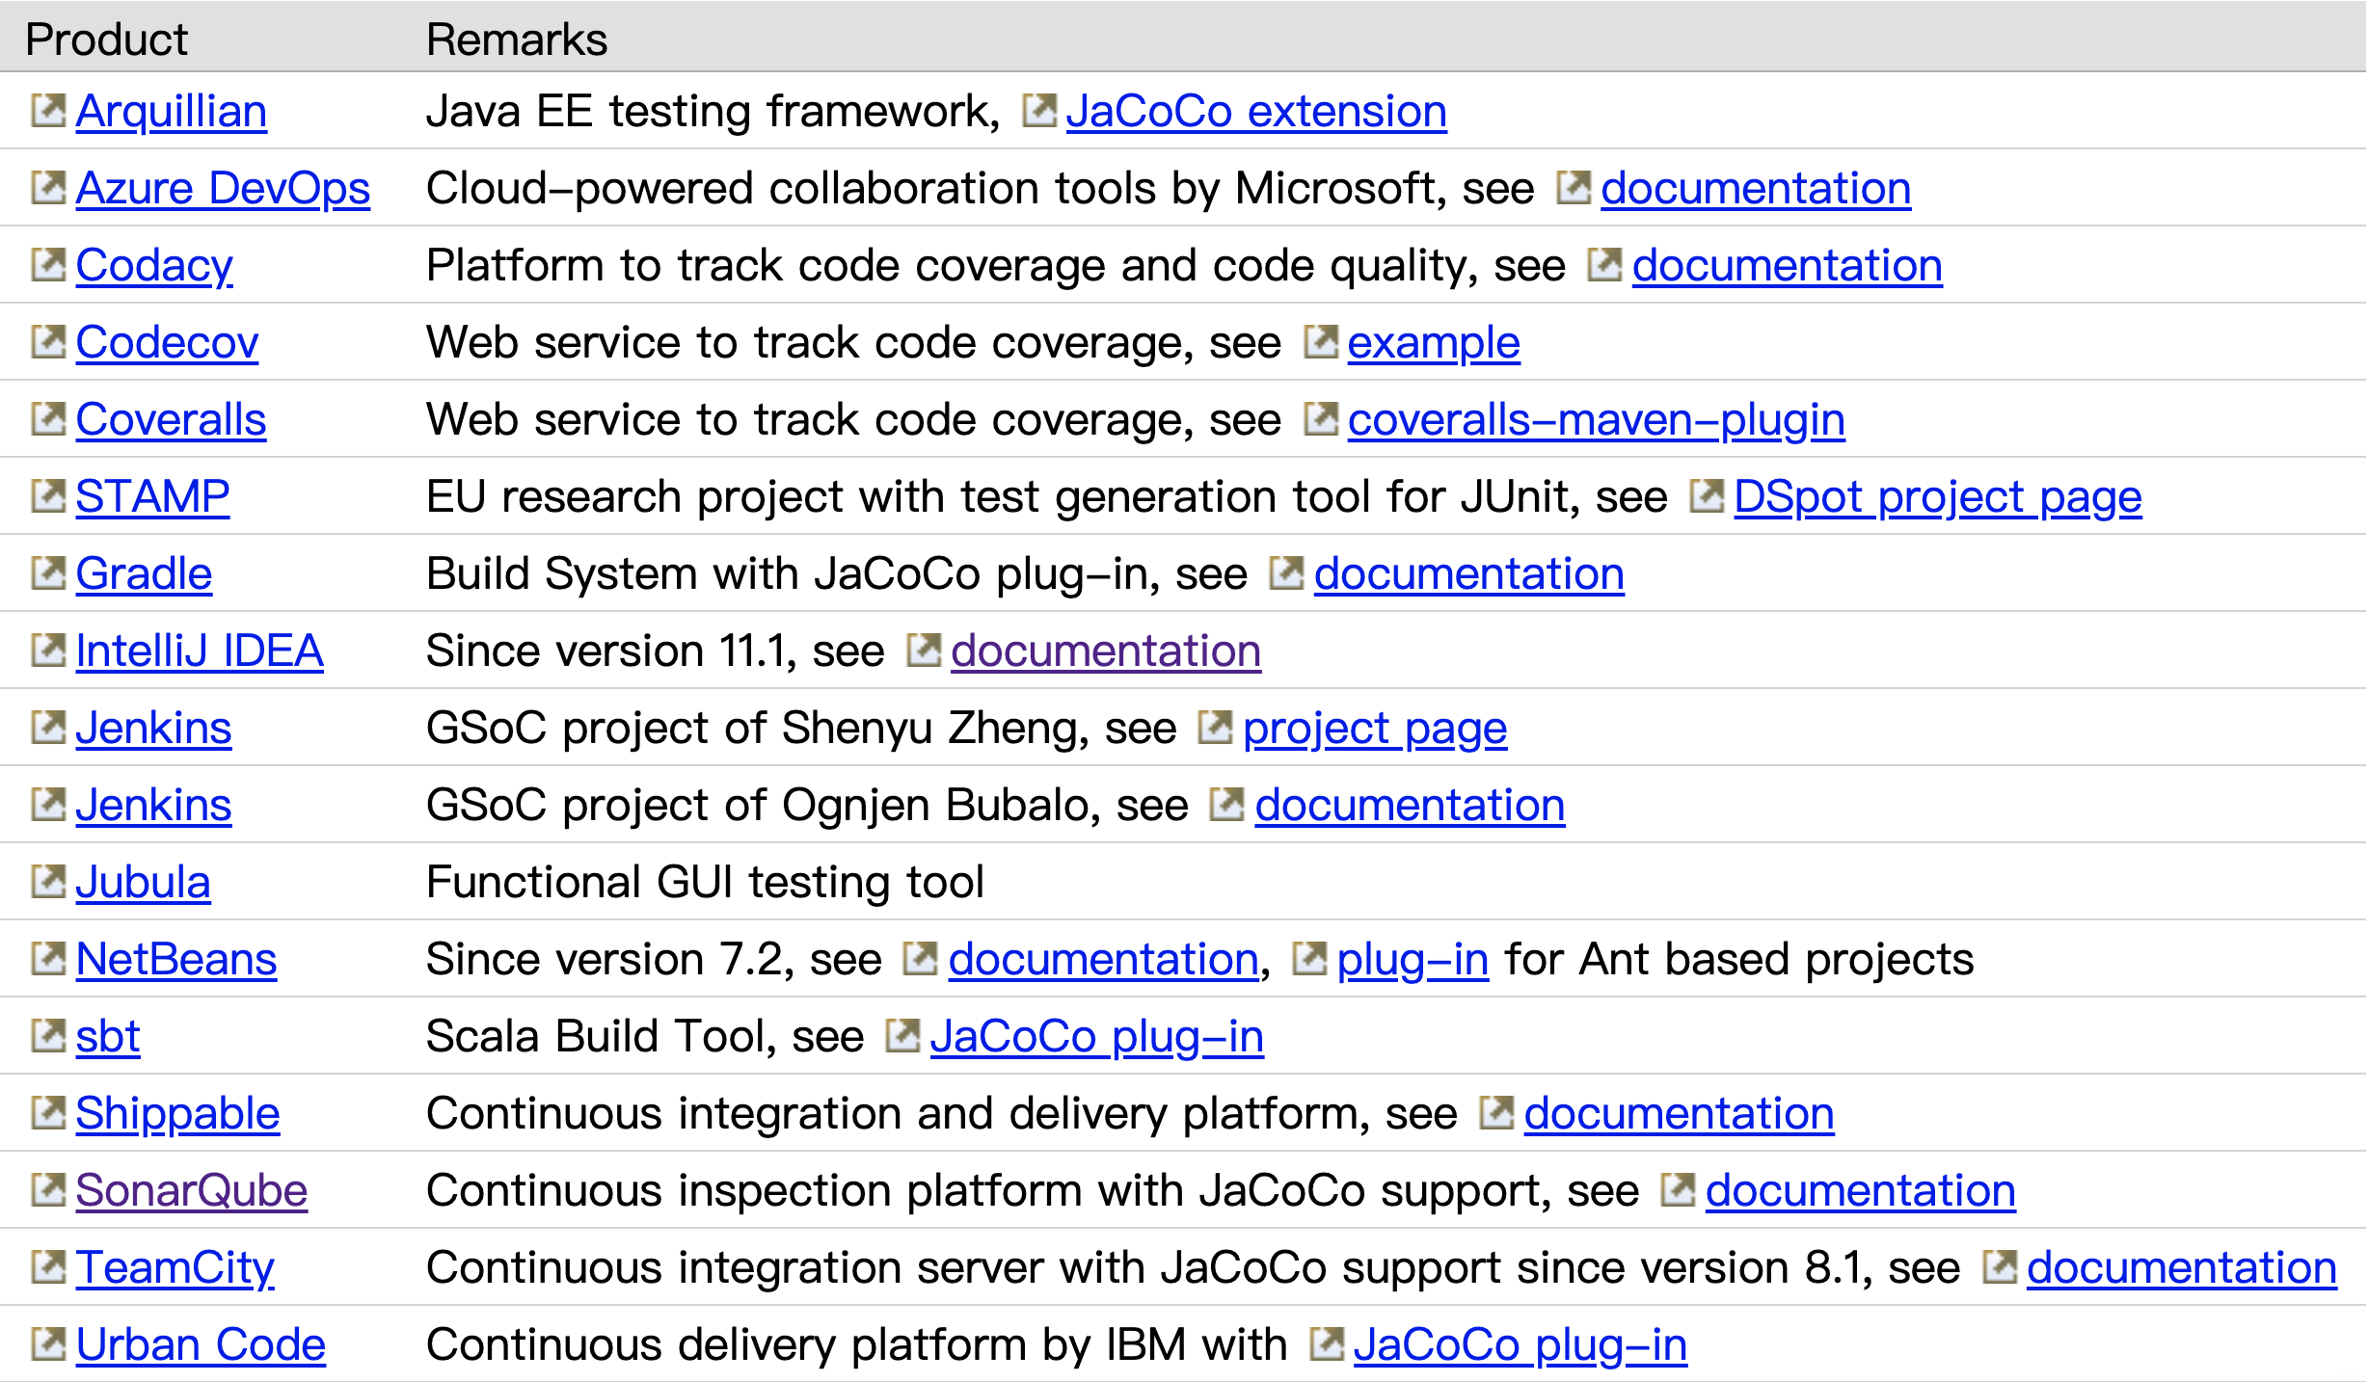
Task: Click the external-link icon beside Arquillian
Action: pyautogui.click(x=48, y=110)
